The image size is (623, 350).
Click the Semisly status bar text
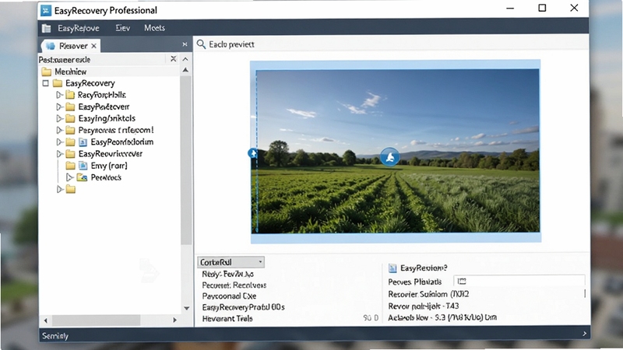click(x=55, y=336)
